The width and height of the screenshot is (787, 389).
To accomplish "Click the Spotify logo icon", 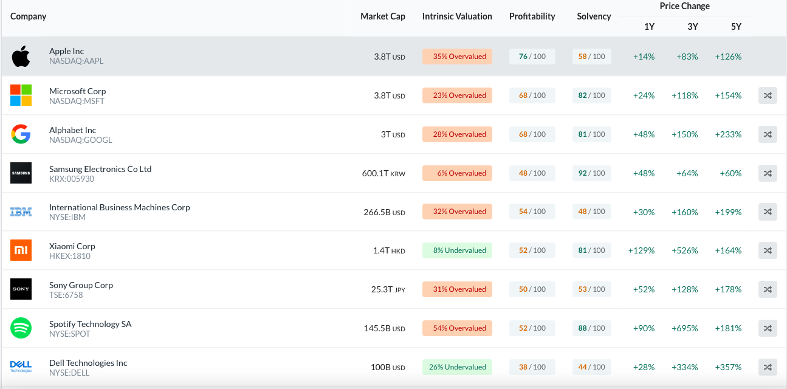I will point(21,328).
